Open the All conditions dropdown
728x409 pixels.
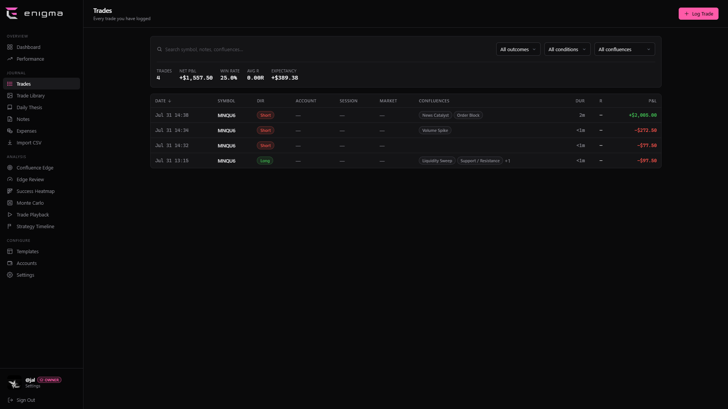567,49
